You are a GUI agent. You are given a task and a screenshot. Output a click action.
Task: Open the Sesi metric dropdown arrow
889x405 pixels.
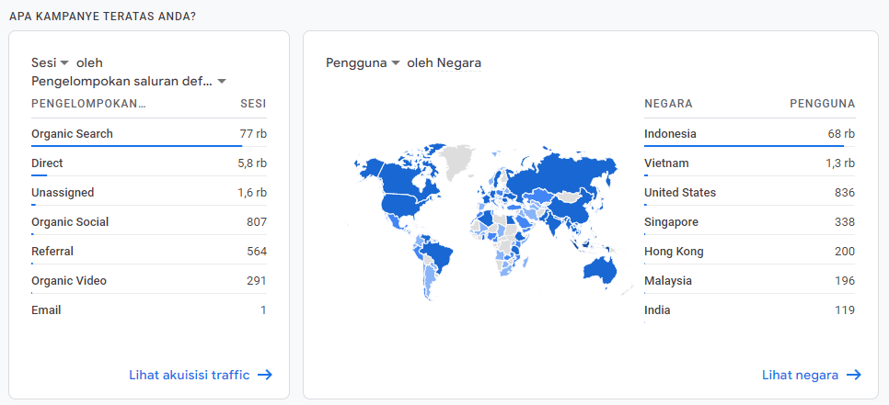[x=64, y=62]
